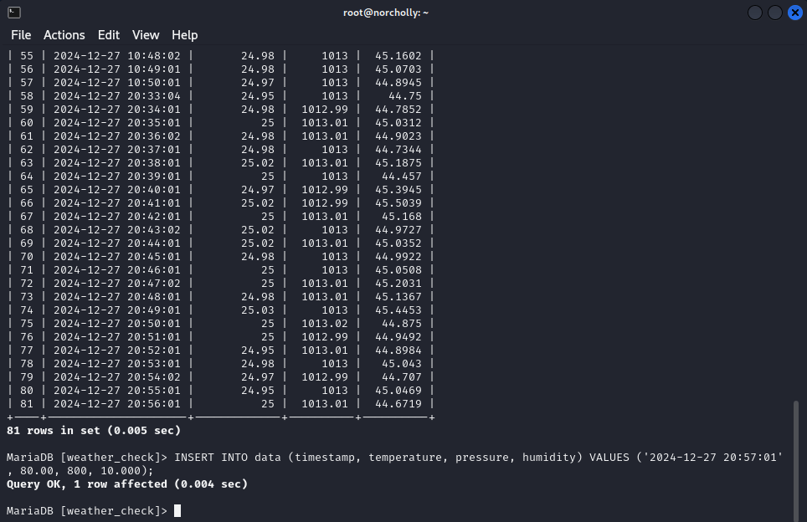Open the Edit menu
The width and height of the screenshot is (807, 522).
(109, 35)
